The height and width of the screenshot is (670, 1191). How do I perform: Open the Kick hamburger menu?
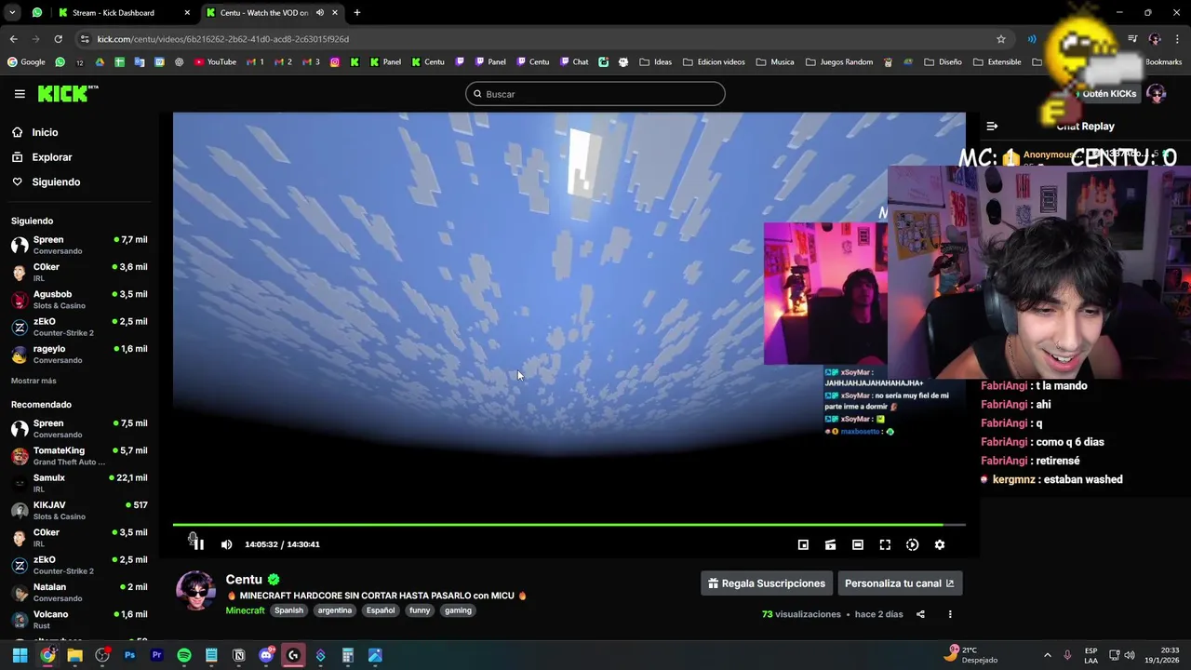tap(20, 94)
